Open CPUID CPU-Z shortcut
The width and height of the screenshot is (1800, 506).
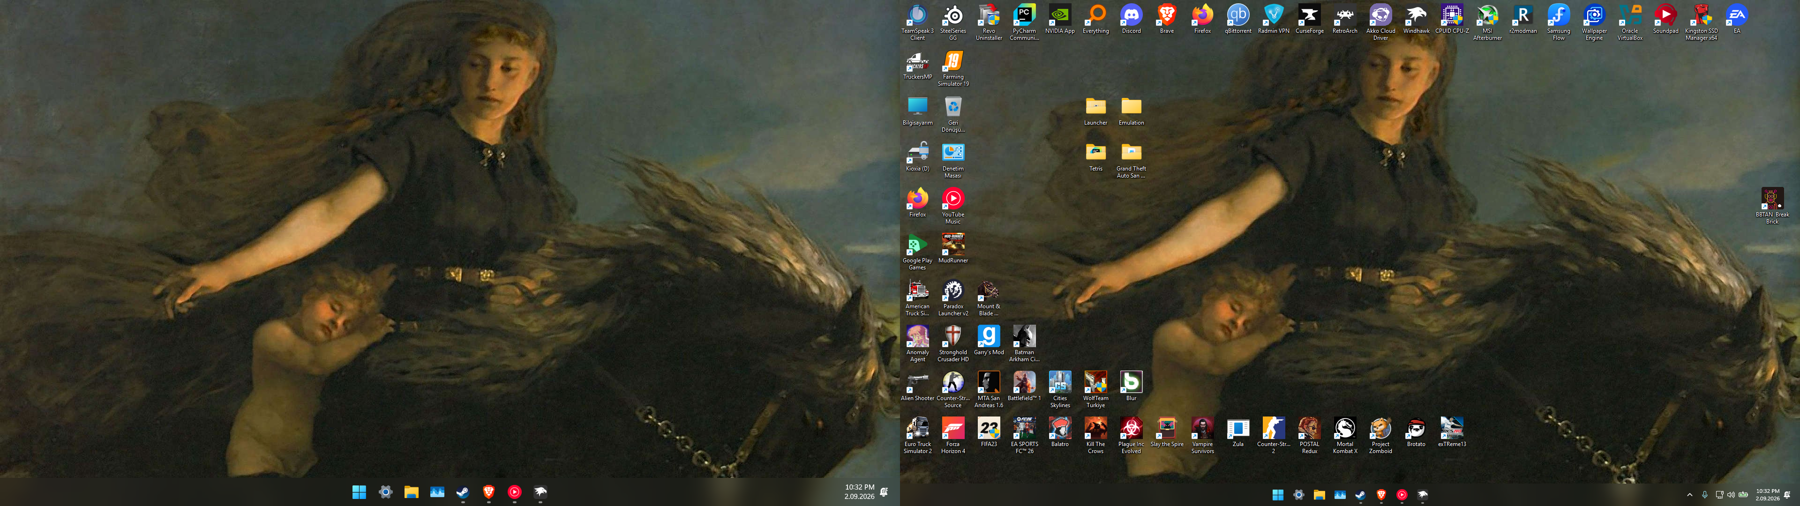[1452, 19]
